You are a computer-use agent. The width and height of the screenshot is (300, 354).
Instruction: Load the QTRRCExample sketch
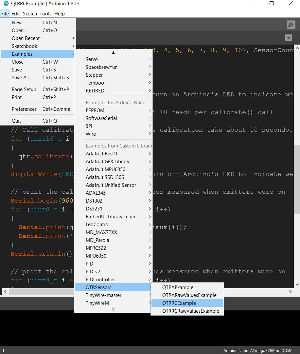click(x=187, y=303)
